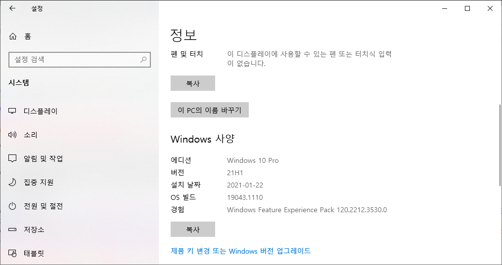Viewport: 502px width, 265px height.
Task: Select the 알림 및 작업 notification icon
Action: [x=12, y=158]
